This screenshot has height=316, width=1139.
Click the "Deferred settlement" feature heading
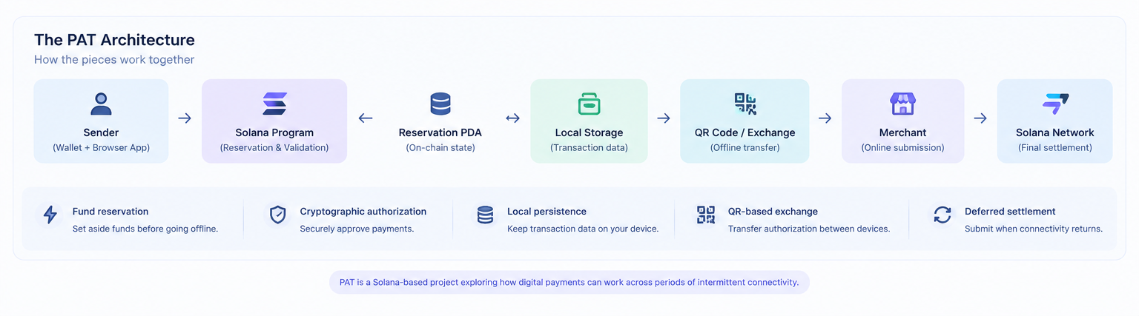pyautogui.click(x=1010, y=212)
